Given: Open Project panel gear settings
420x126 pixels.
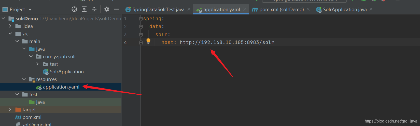Looking at the screenshot, I should [107, 9].
